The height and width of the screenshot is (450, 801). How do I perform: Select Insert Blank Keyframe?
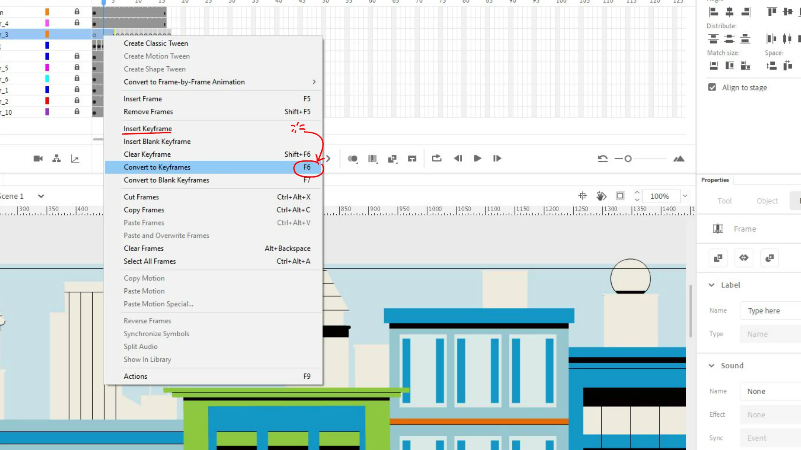click(157, 142)
